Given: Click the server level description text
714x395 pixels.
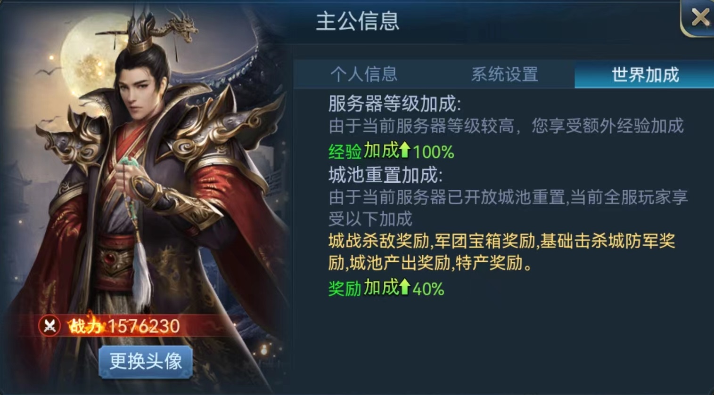Looking at the screenshot, I should tap(506, 126).
